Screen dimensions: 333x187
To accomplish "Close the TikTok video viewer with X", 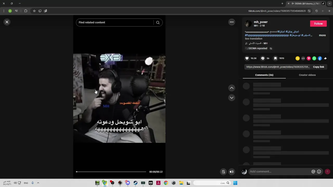I will click(7, 22).
